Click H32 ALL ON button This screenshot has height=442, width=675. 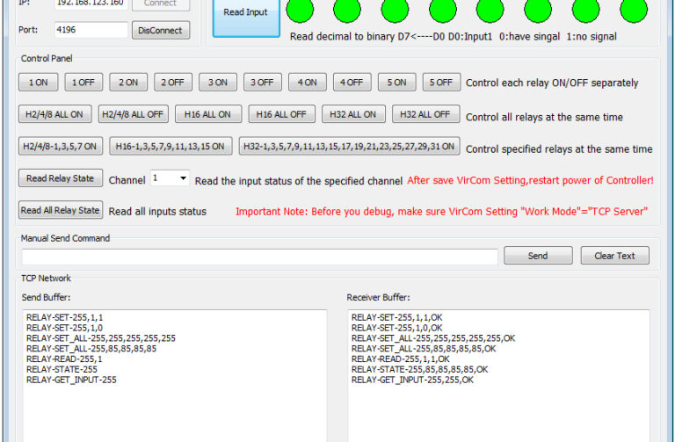353,114
